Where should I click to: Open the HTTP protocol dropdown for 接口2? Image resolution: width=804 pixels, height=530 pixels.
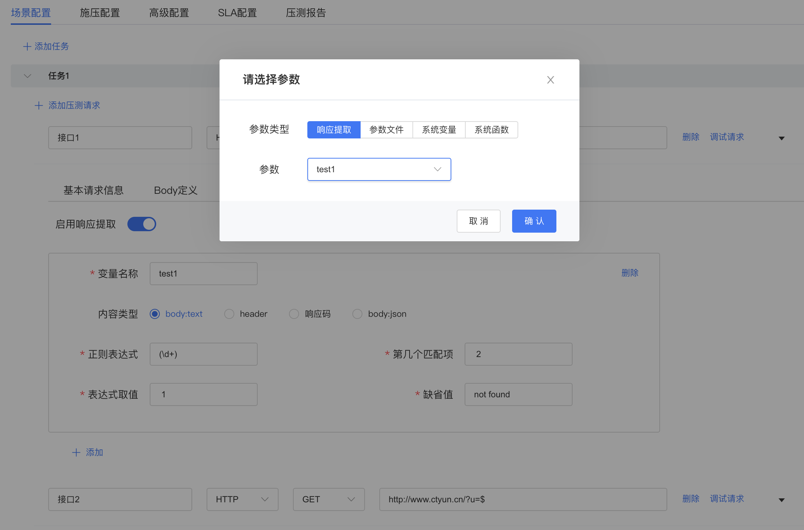[x=242, y=499]
